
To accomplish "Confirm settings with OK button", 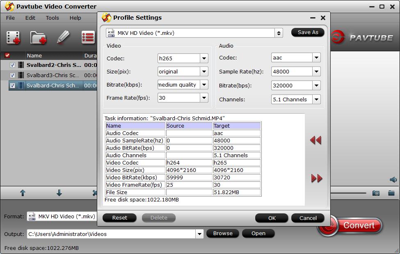I will click(x=272, y=218).
